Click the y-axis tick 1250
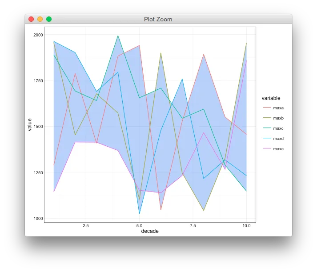317x272 pixels. pos(38,172)
